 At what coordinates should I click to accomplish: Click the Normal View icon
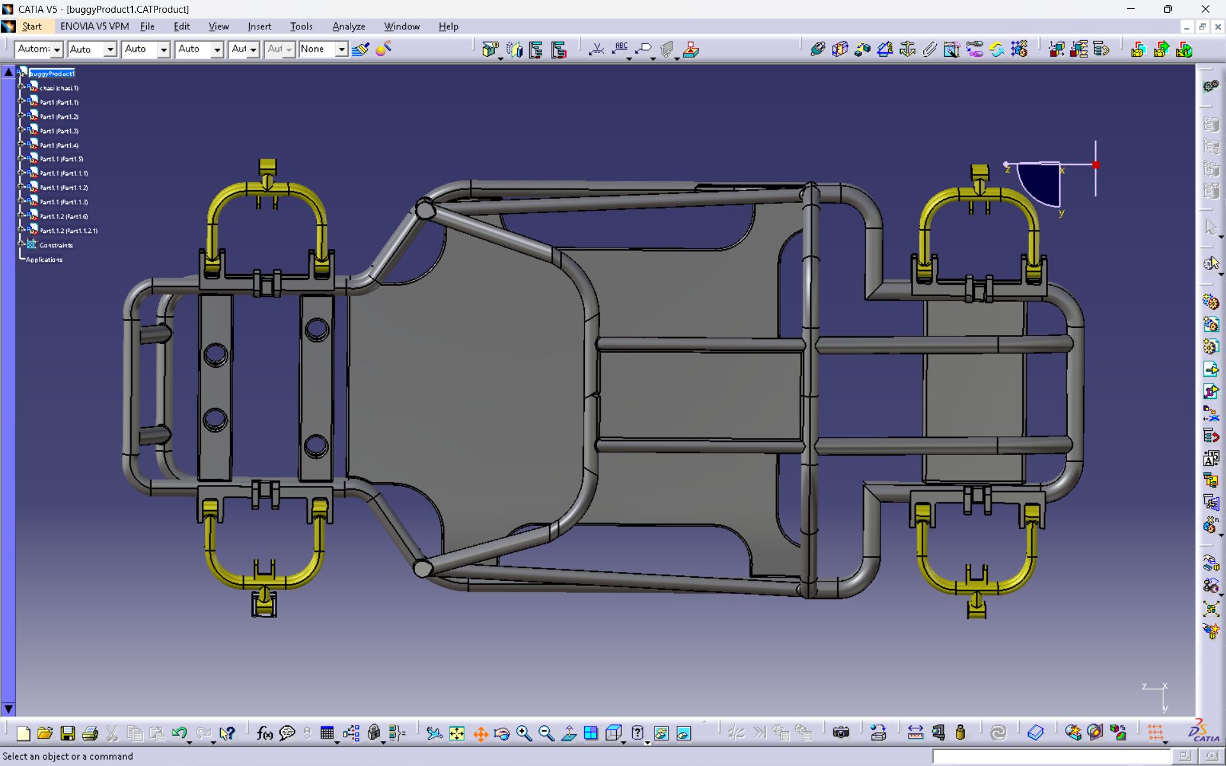point(569,733)
